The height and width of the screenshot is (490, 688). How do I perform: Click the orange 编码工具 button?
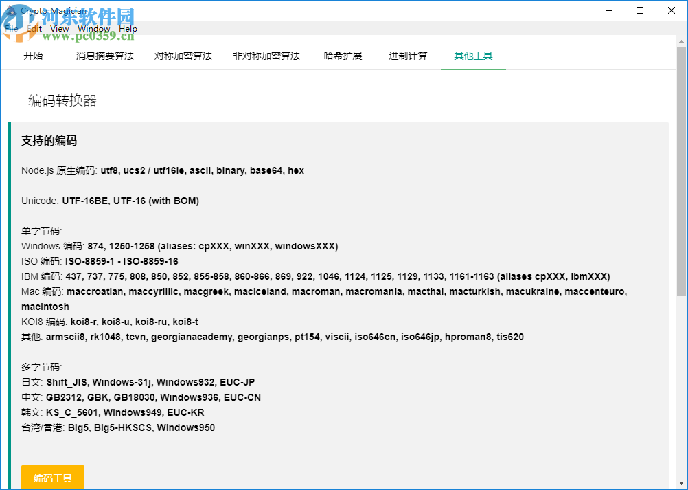tap(53, 476)
